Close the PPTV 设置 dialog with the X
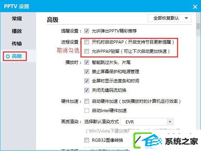Screen dimensions: 201x151 [195, 7]
